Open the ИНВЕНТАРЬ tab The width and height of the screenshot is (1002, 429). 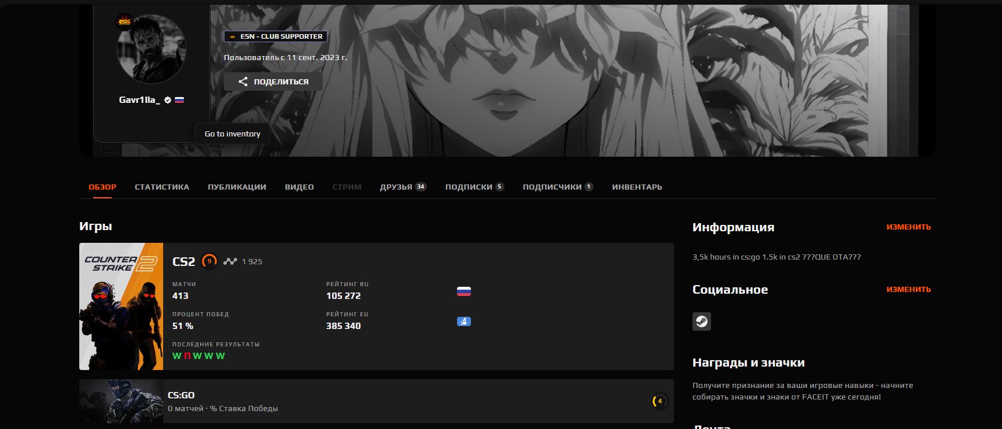(637, 187)
